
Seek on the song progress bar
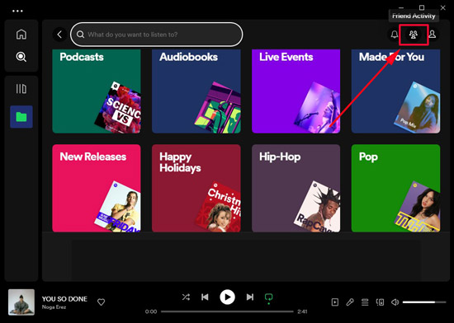click(227, 311)
